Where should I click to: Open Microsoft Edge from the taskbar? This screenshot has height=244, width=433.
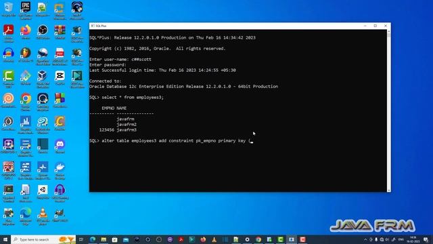[93, 239]
